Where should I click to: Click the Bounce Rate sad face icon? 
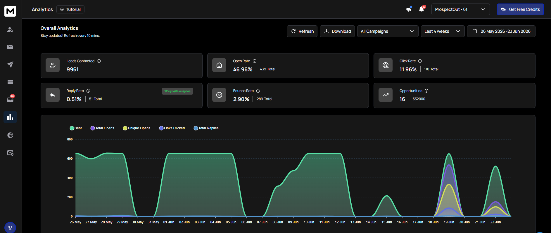(x=219, y=95)
